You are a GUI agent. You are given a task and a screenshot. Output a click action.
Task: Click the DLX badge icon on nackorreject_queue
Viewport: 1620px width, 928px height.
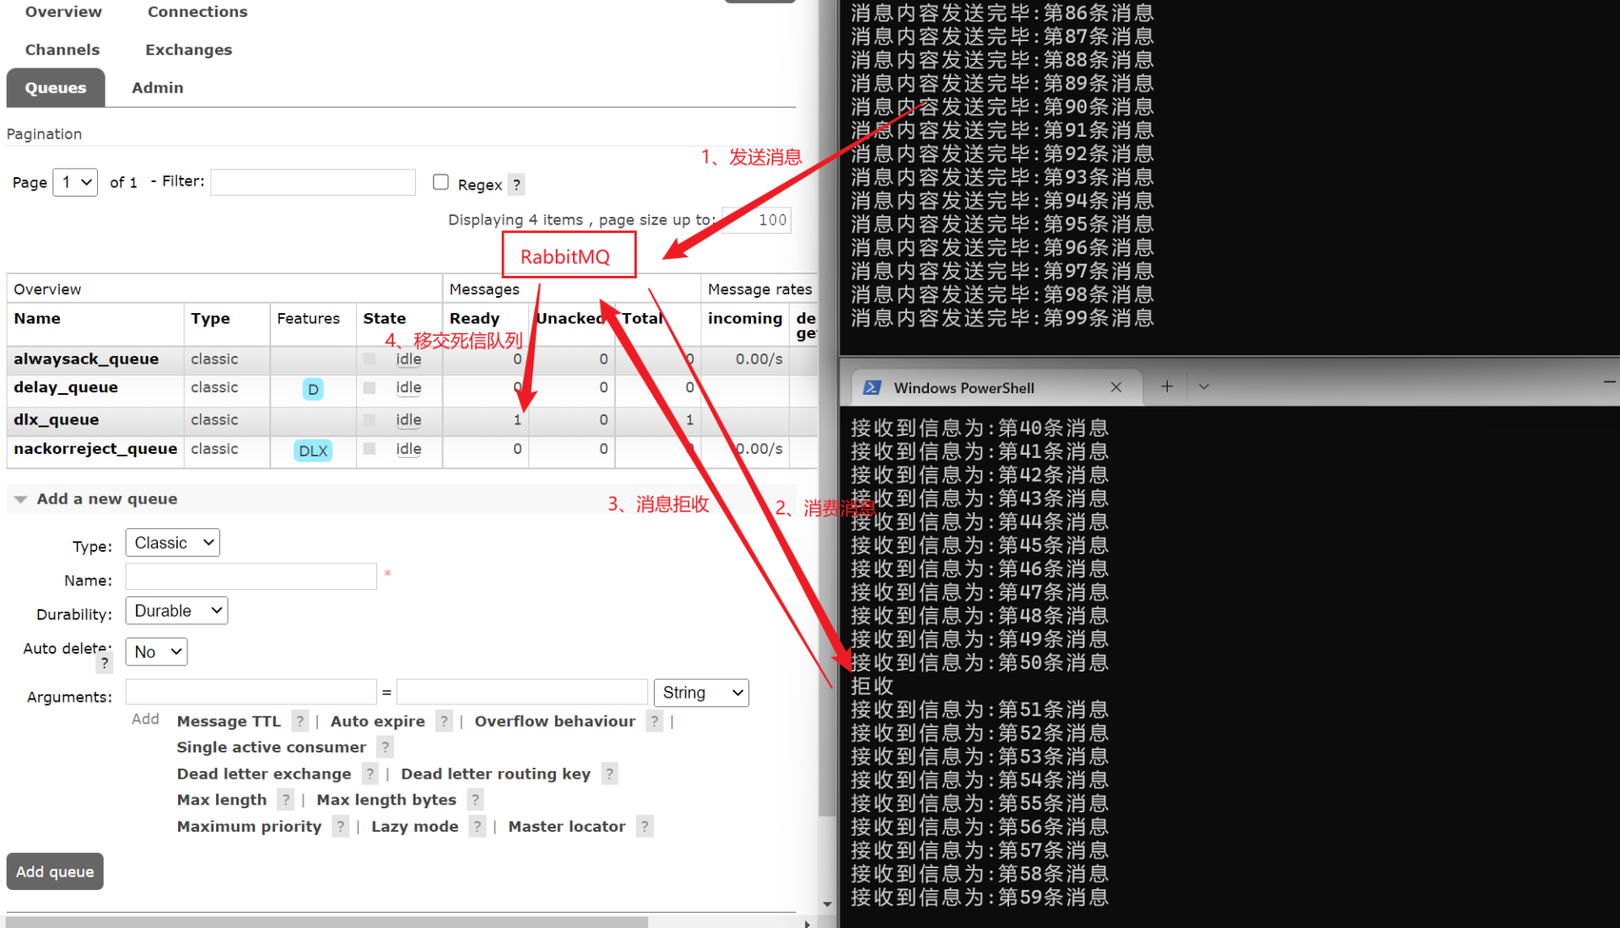pyautogui.click(x=311, y=451)
